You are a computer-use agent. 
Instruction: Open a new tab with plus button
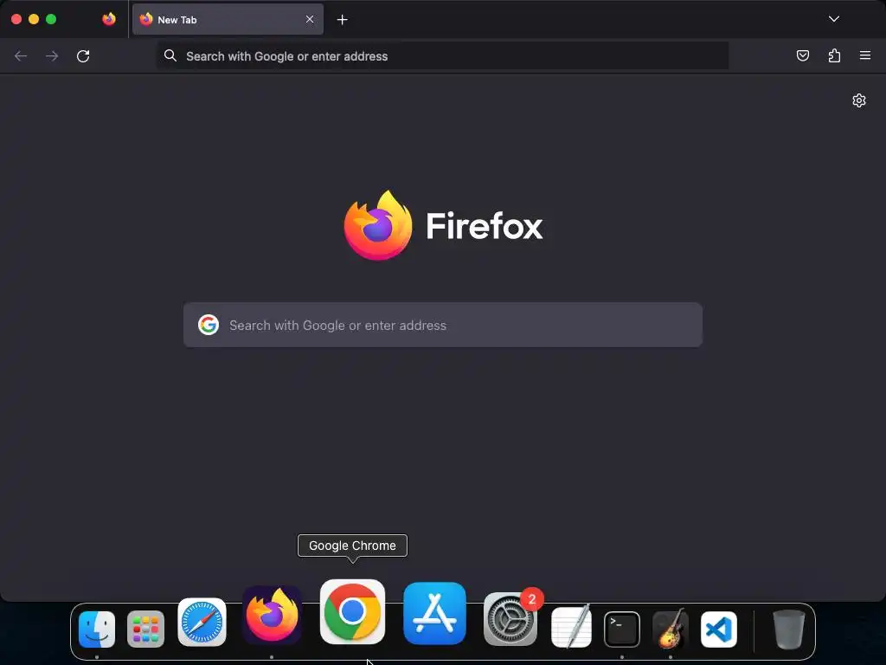(342, 20)
